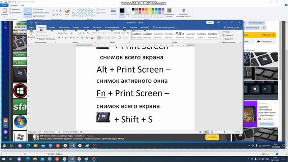Click Вырезать (cut) in Paint
Screen dimensions: 288x162
tap(14, 9)
